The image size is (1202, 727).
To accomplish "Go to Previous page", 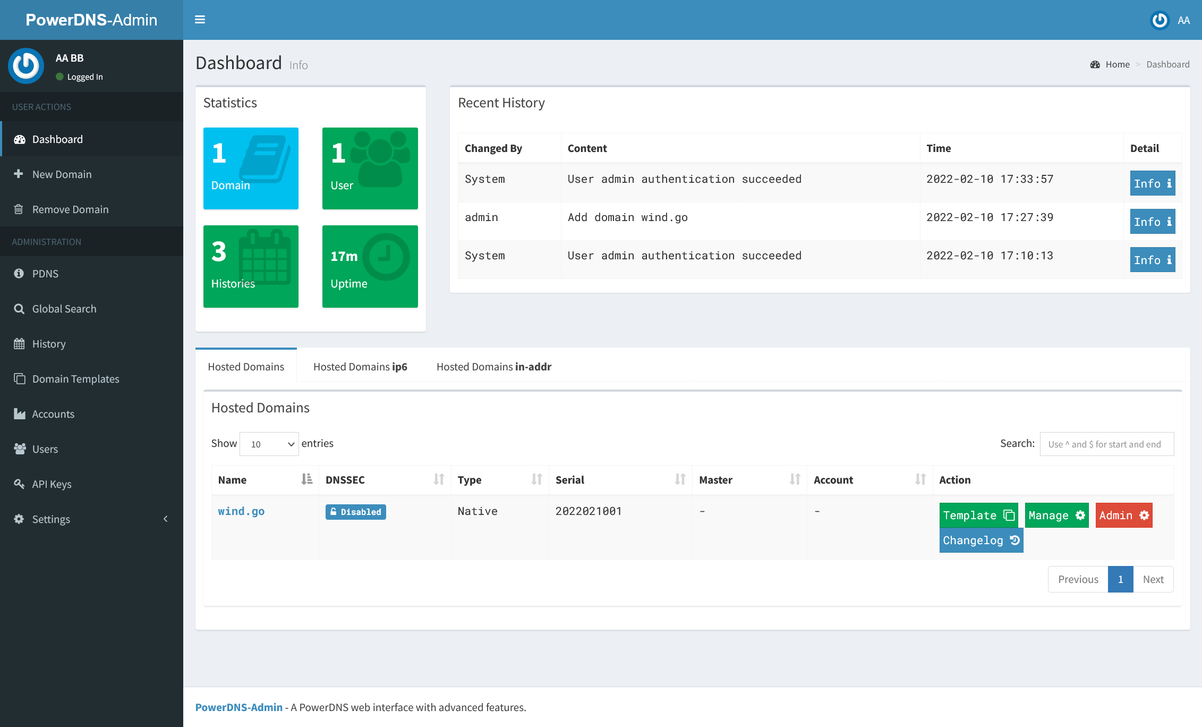I will 1078,579.
